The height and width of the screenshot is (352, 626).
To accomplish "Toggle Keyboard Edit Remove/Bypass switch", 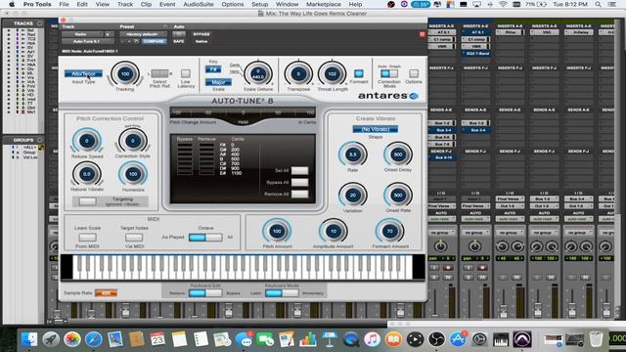I will [x=205, y=293].
